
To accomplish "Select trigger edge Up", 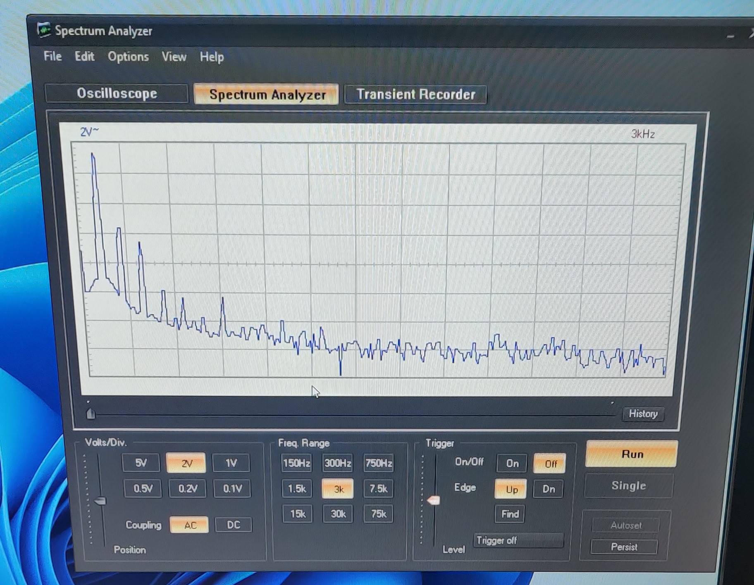I will click(511, 490).
